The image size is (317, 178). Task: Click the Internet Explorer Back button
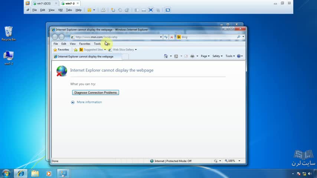coord(55,37)
